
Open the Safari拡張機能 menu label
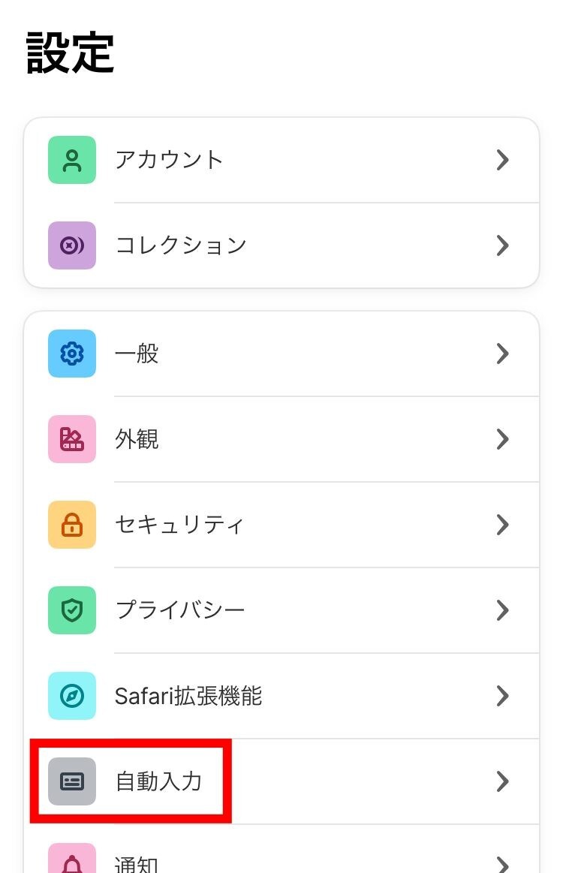pos(188,696)
